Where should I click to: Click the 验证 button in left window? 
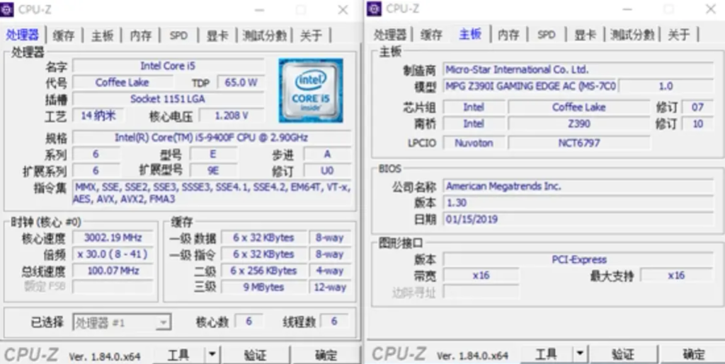point(255,355)
